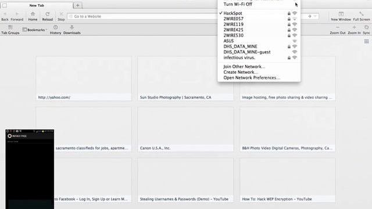The width and height of the screenshot is (372, 209).
Task: Click signal icon beside DHS_DATA_MINE-guest
Action: (x=295, y=52)
